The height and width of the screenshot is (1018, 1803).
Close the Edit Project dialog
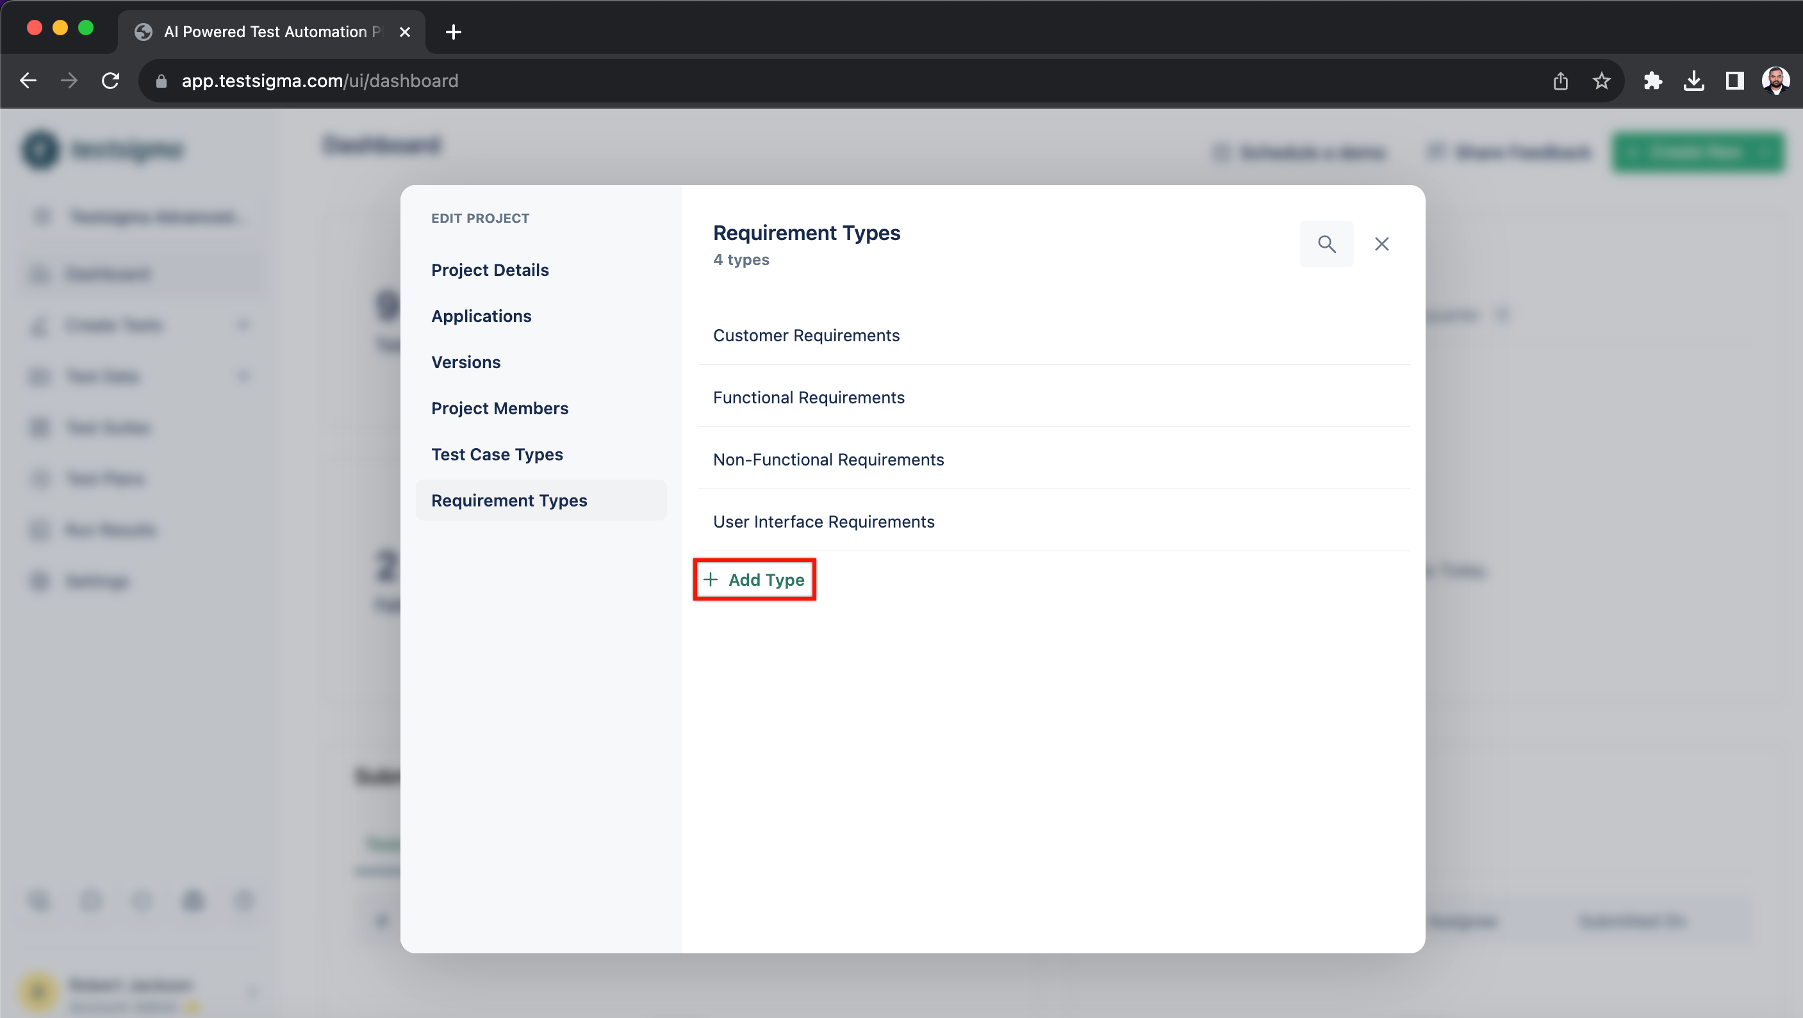pos(1381,244)
